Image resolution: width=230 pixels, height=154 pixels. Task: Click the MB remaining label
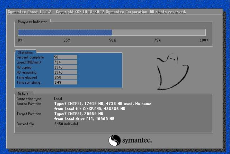click(x=26, y=72)
